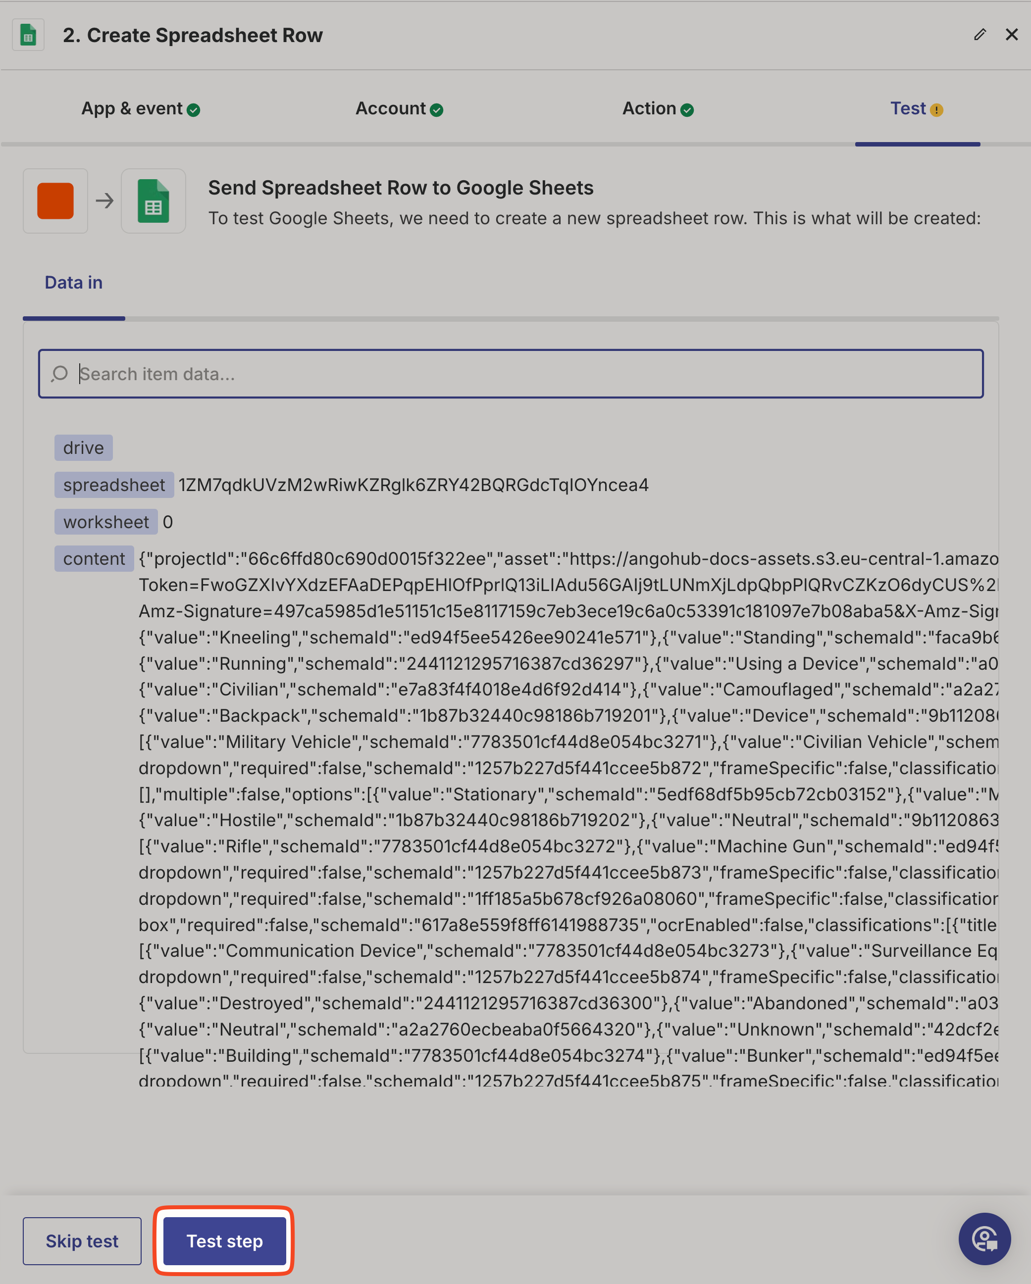Focus the Search item data field

pos(524,373)
